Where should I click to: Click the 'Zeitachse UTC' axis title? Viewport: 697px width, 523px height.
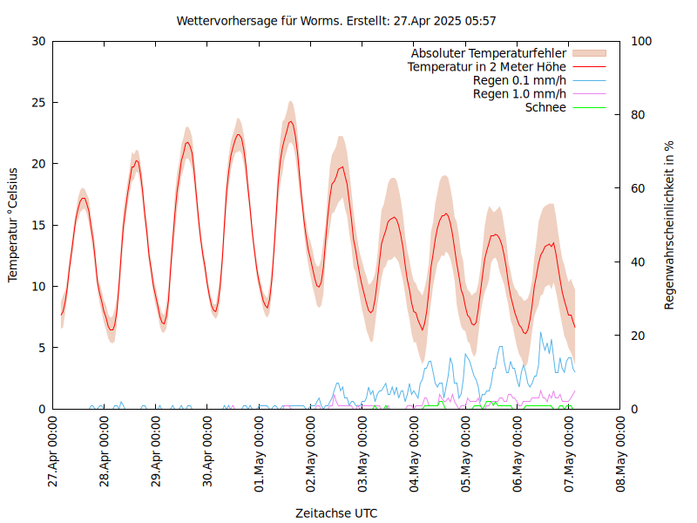coord(336,513)
